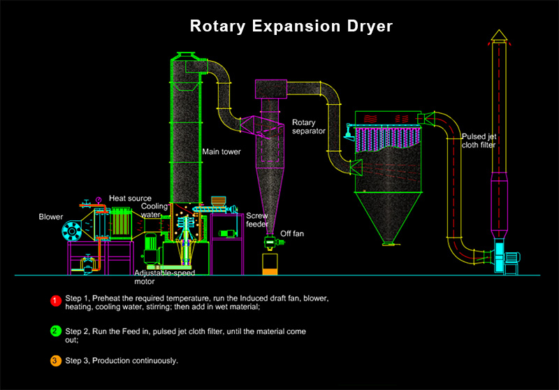Click the red Step 1 number circle
The width and height of the screenshot is (559, 390).
point(55,301)
